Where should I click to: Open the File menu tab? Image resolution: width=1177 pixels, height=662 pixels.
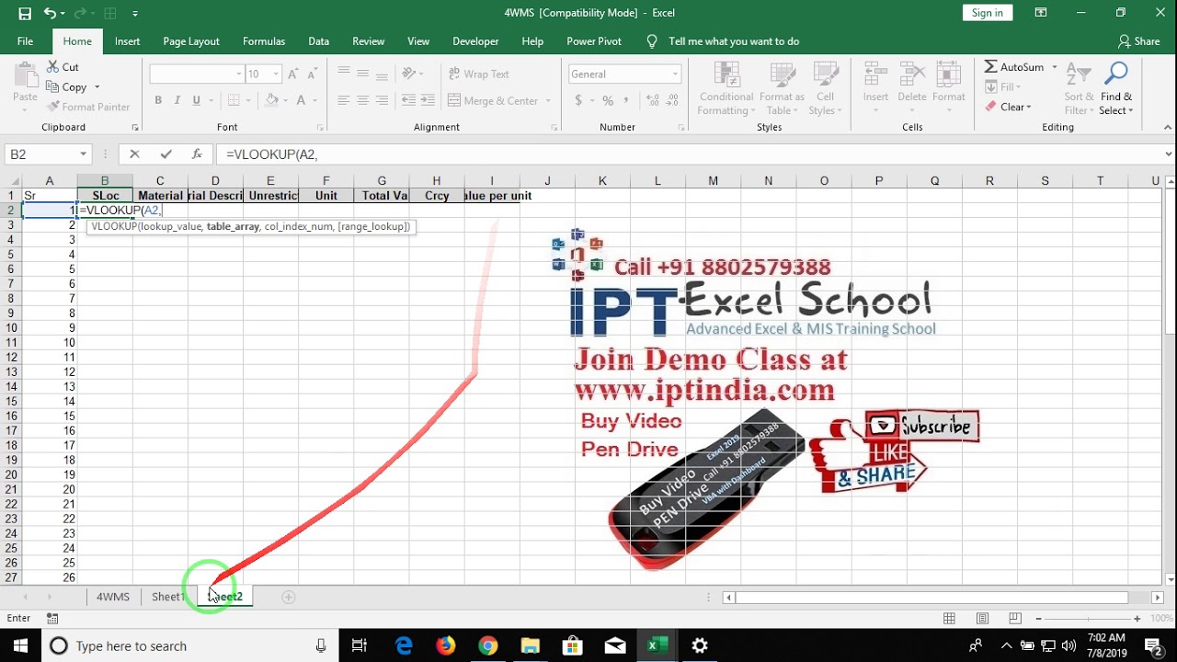[x=25, y=41]
